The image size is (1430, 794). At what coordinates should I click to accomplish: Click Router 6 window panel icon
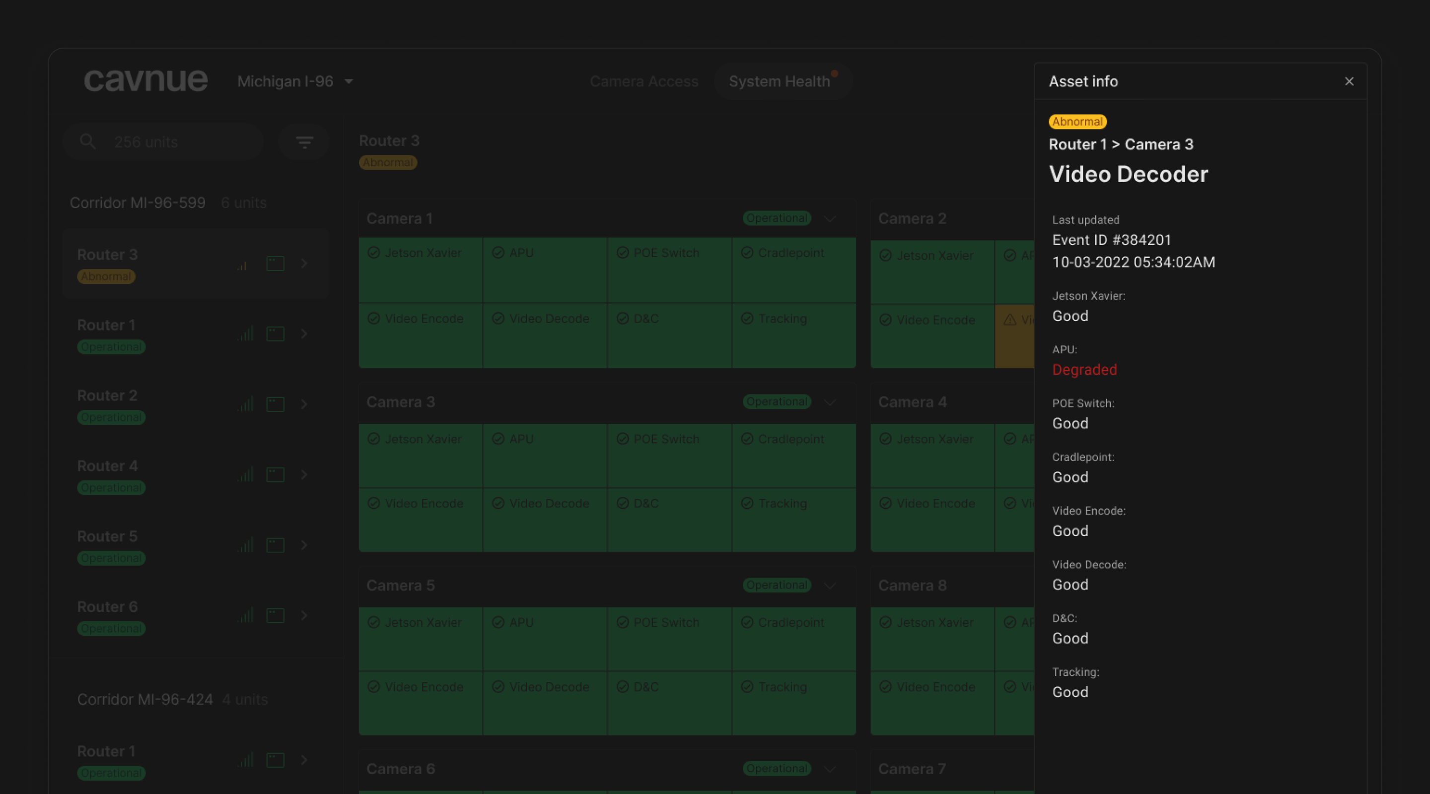(276, 615)
